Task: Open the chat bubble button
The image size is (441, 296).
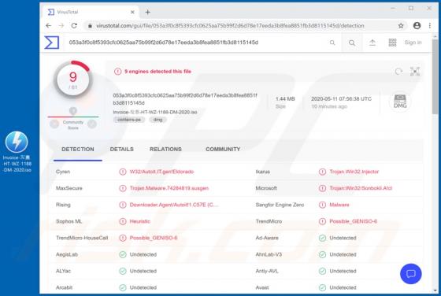Action: [410, 273]
